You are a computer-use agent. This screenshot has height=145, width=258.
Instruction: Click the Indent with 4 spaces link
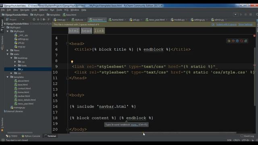(x=227, y=25)
